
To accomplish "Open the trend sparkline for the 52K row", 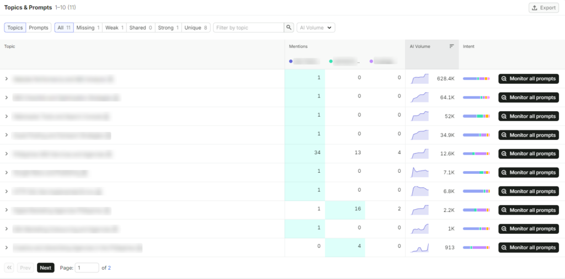I will pyautogui.click(x=420, y=116).
